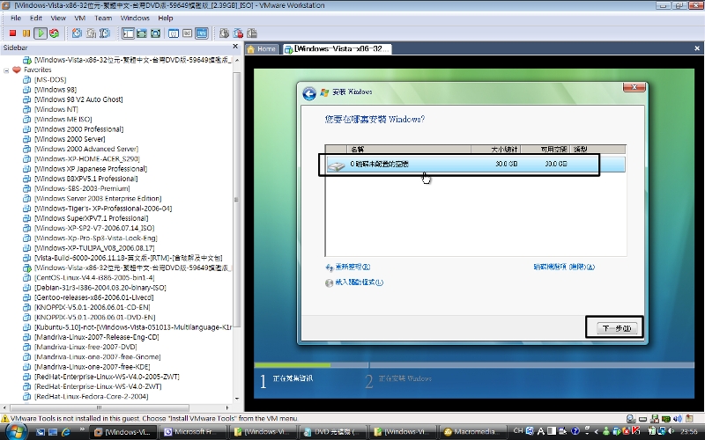The height and width of the screenshot is (440, 705).
Task: Click the Windows Start orb
Action: coord(15,432)
